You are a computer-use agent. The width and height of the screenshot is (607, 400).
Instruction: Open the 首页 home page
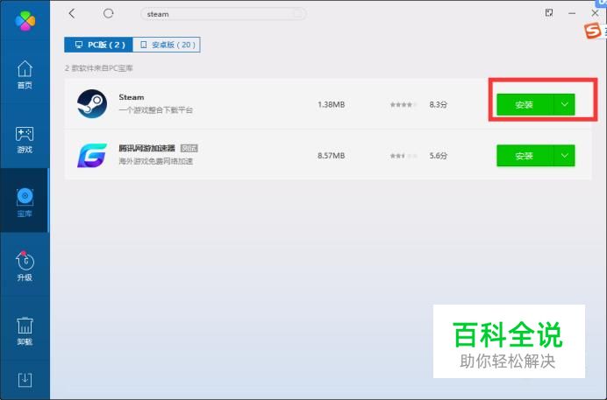25,75
